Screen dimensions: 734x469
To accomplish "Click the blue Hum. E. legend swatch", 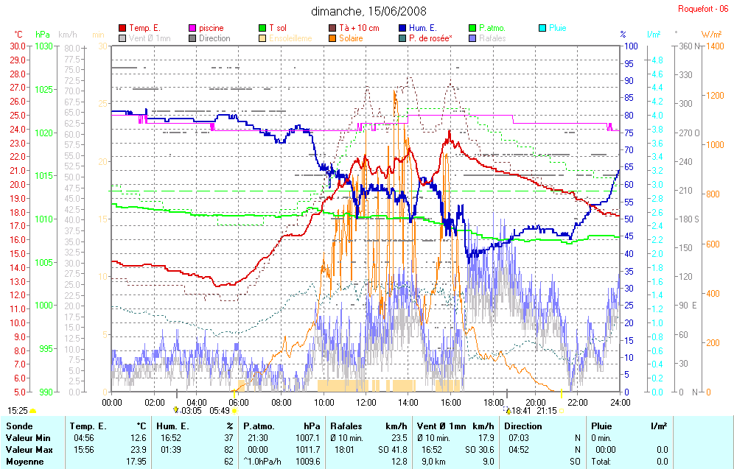I will click(402, 28).
